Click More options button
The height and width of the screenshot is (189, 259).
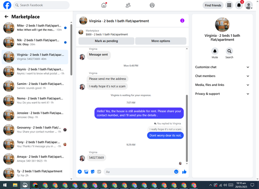[x=161, y=41]
